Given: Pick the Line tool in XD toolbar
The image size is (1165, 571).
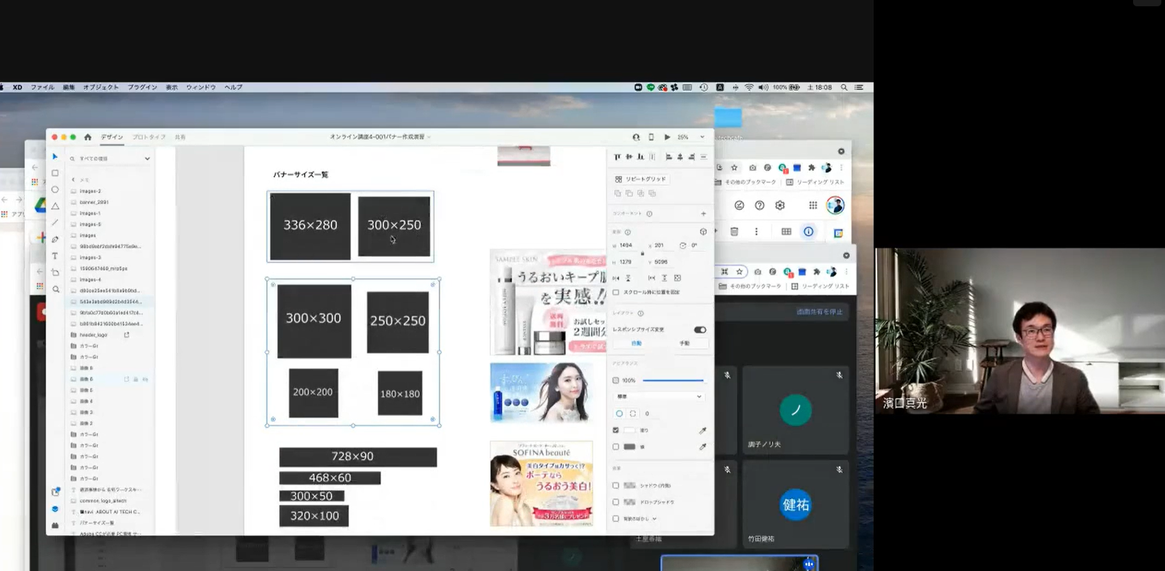Looking at the screenshot, I should point(55,223).
